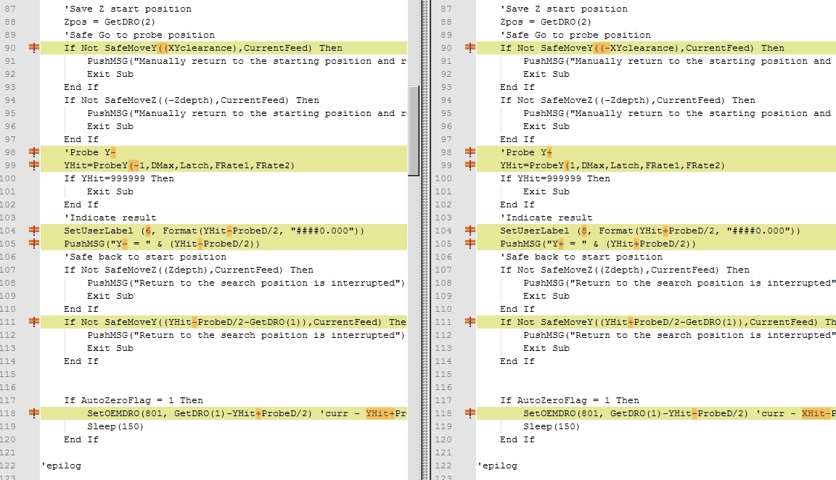
Task: Click PushMSG("Y- = " line in left pane
Action: pos(162,244)
